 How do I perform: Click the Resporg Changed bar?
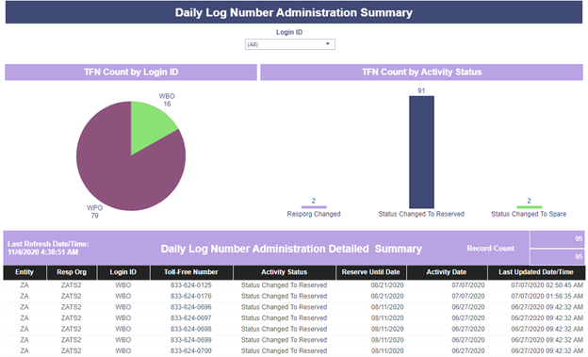(x=314, y=207)
